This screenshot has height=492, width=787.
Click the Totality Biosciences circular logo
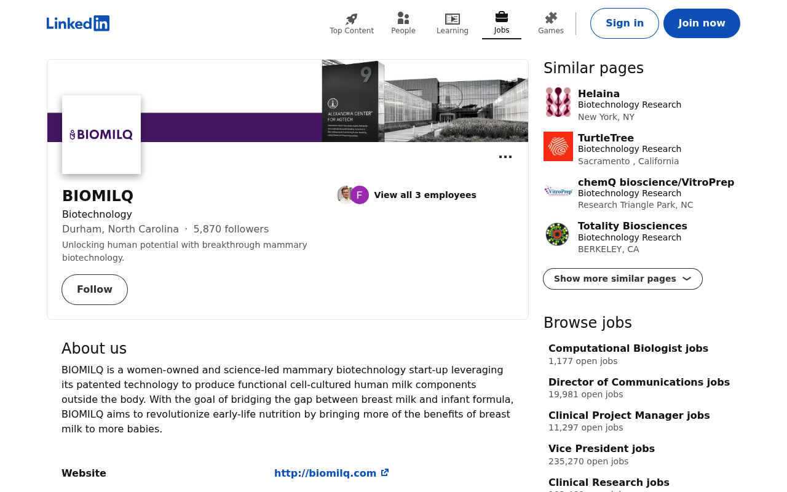pos(558,234)
